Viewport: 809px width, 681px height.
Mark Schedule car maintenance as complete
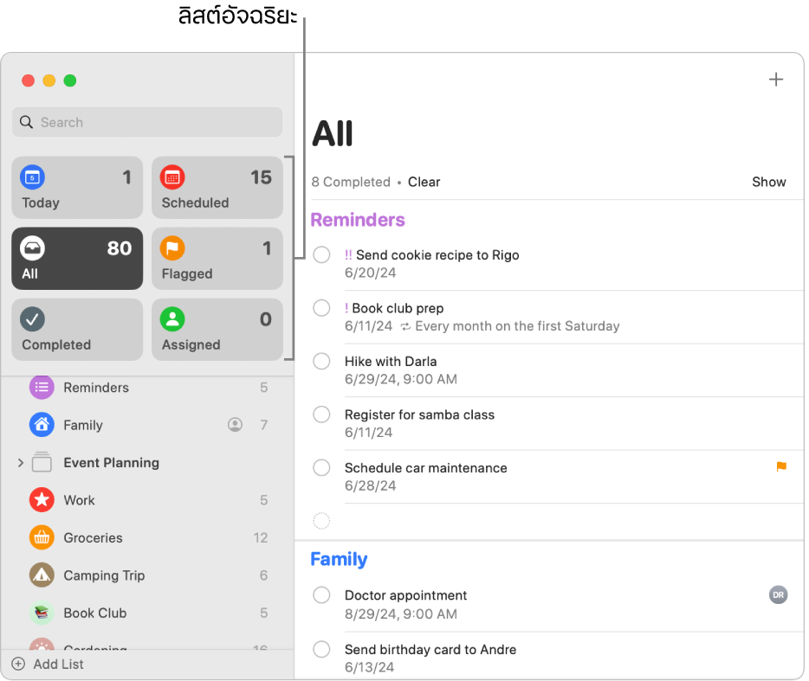(x=321, y=467)
